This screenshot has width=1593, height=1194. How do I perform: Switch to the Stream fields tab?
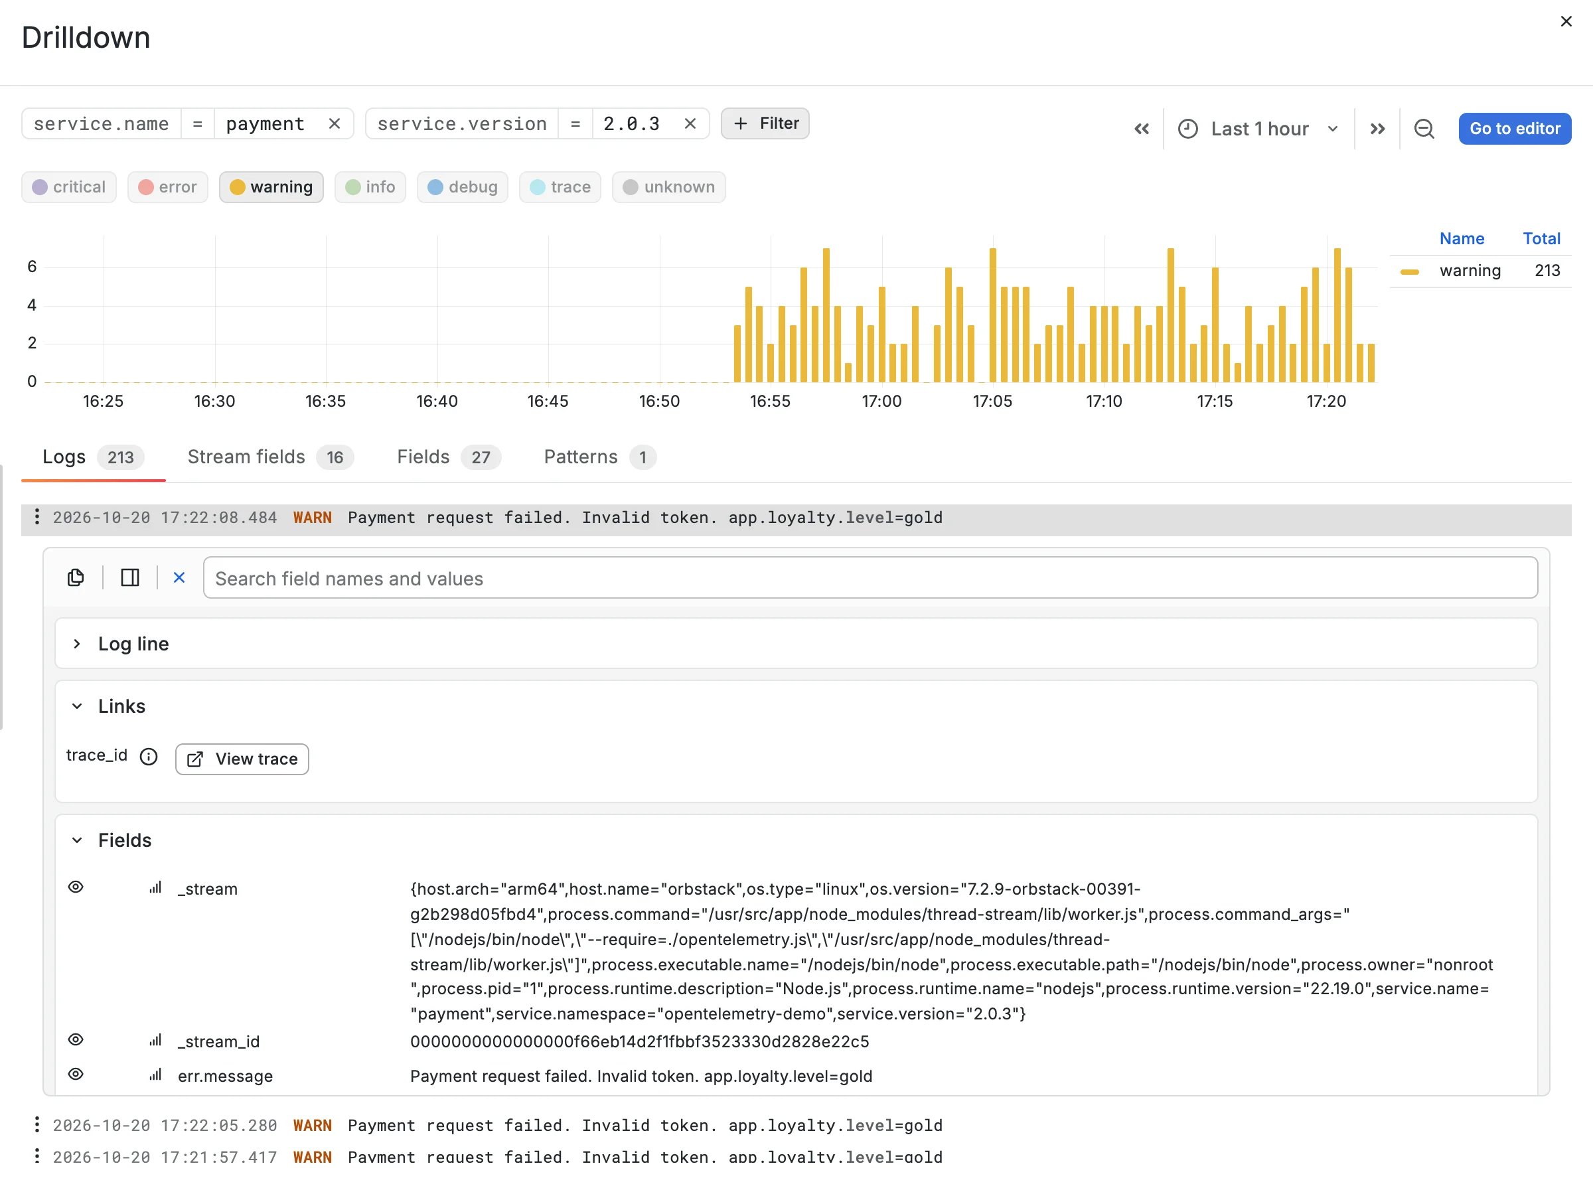(x=270, y=457)
